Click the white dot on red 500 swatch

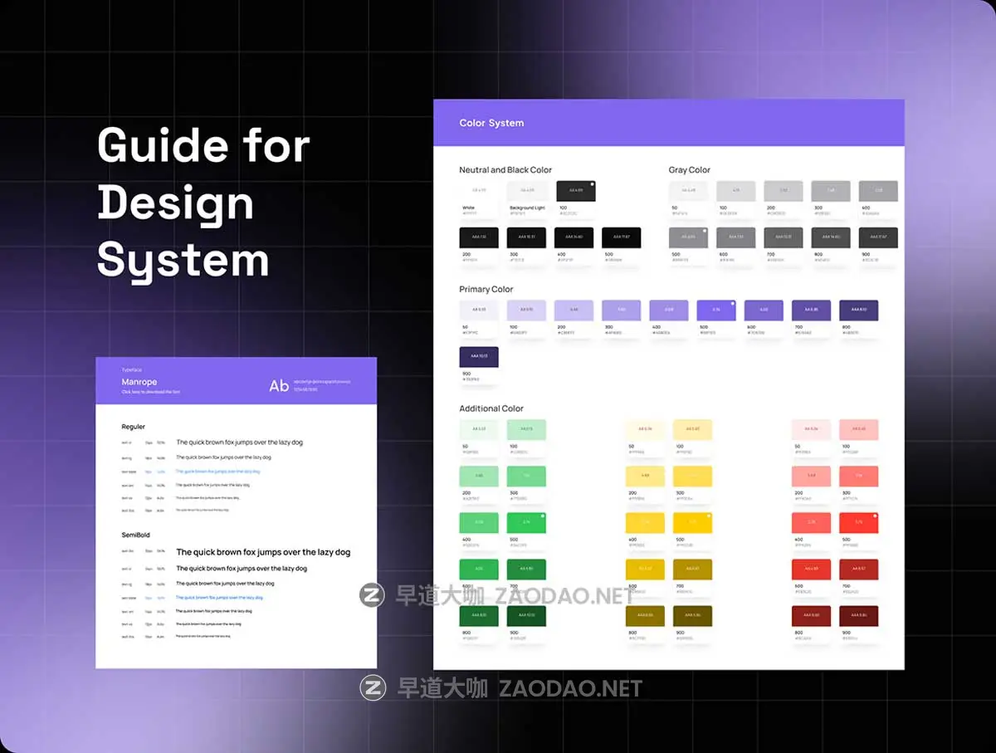click(875, 517)
